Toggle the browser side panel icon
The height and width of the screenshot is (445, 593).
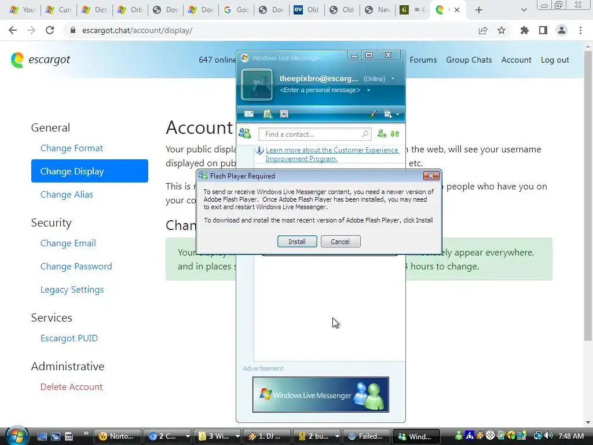coord(543,30)
